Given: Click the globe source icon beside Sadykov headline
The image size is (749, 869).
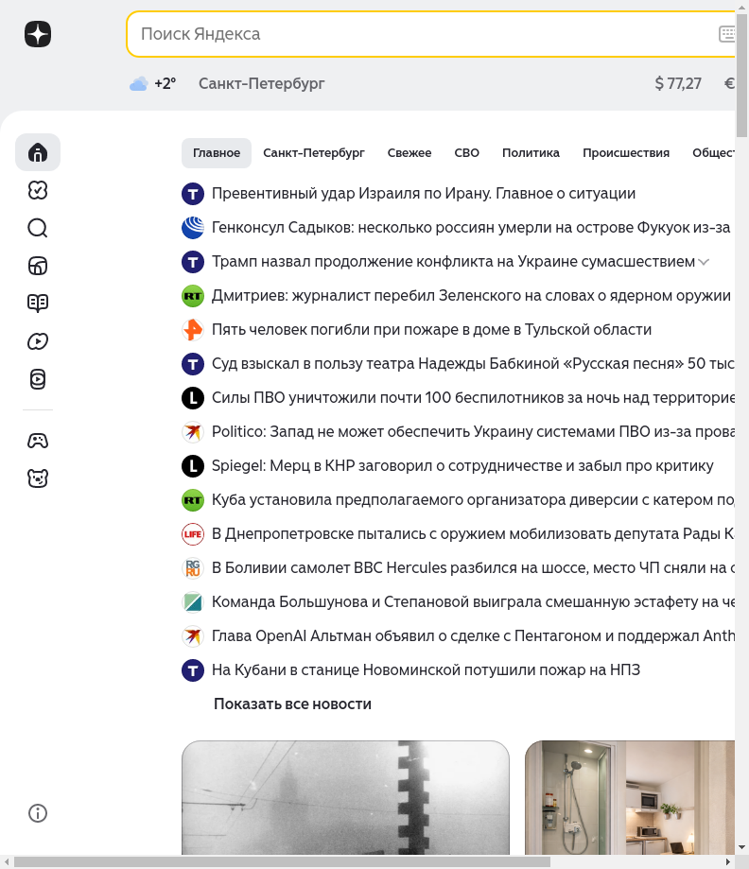Looking at the screenshot, I should coord(193,228).
